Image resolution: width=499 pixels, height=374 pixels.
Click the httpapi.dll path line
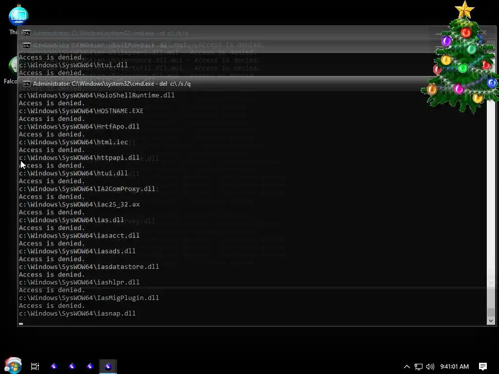click(x=79, y=157)
